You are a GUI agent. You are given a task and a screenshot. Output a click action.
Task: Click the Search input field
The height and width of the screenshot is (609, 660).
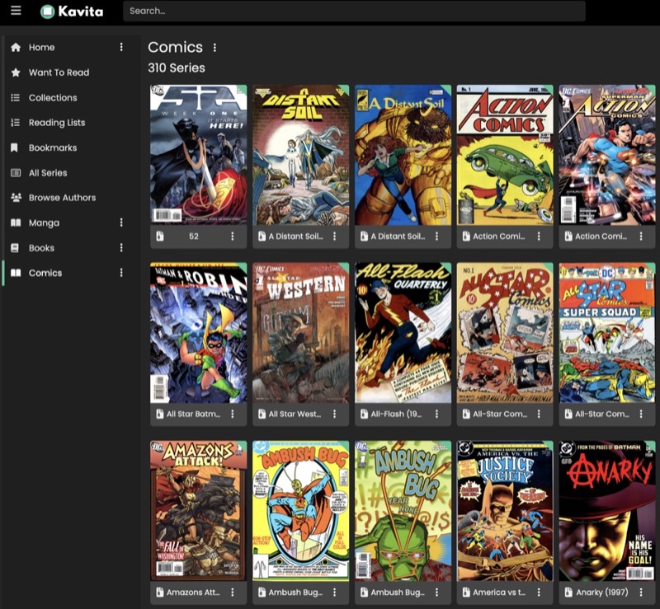(354, 12)
